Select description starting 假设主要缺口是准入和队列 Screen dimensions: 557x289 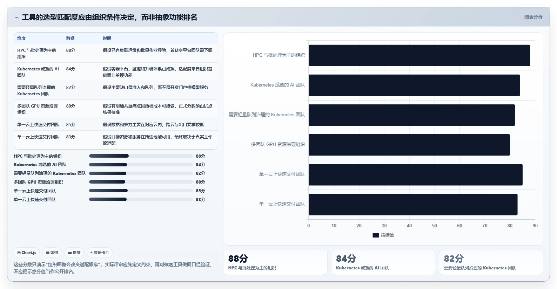pos(155,88)
